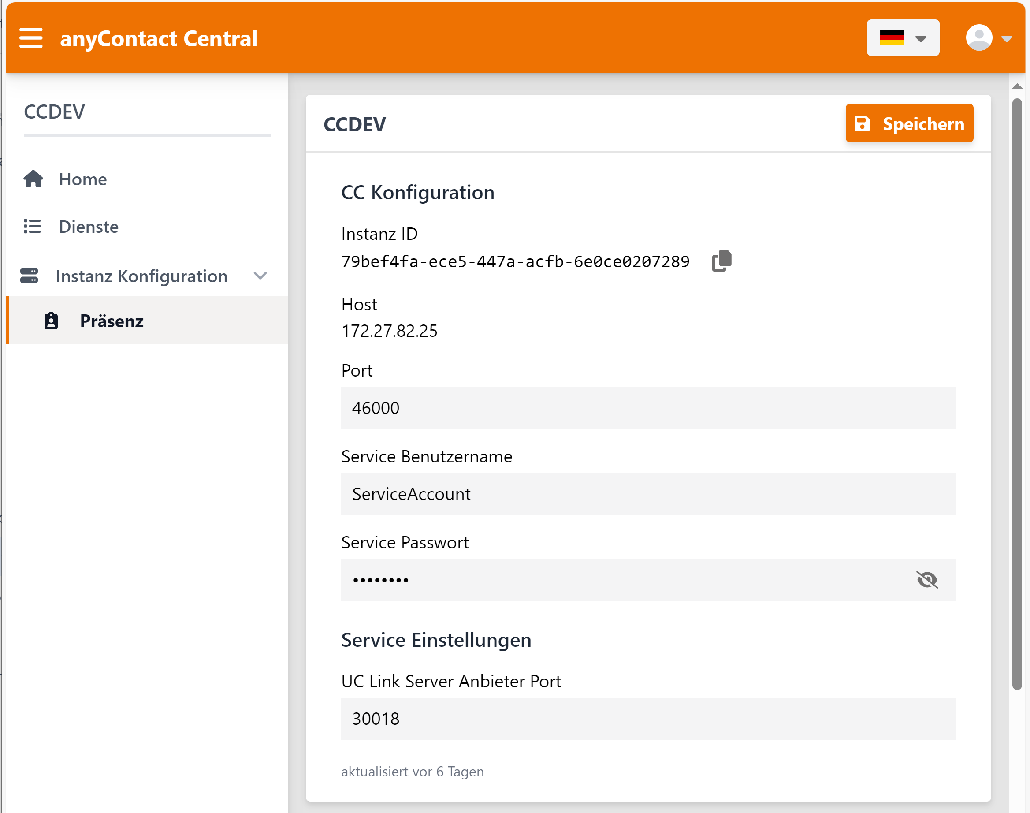Focus the Service Benutzername field

[647, 494]
